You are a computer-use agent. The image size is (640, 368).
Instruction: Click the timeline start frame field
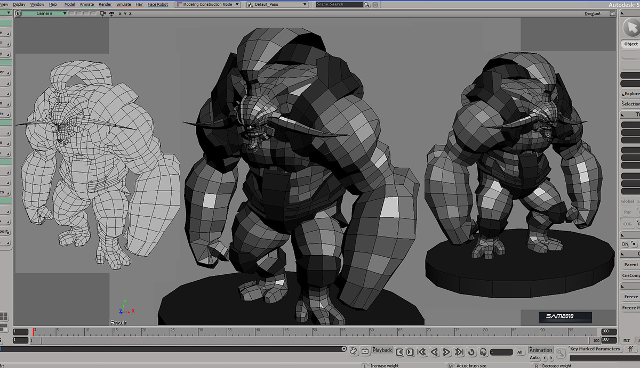click(21, 331)
